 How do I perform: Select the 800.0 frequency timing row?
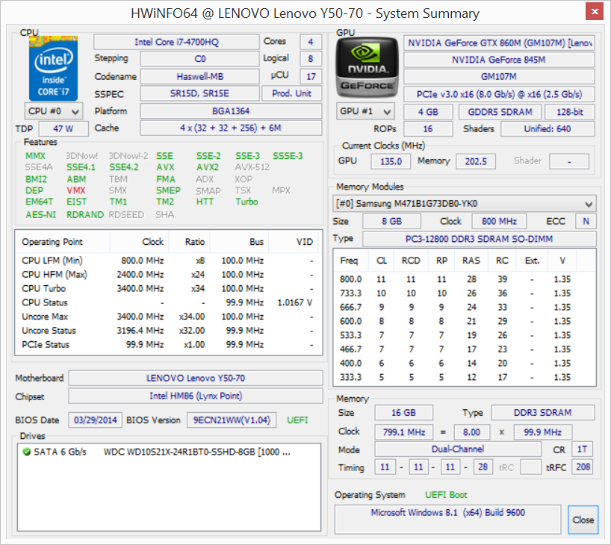click(465, 279)
